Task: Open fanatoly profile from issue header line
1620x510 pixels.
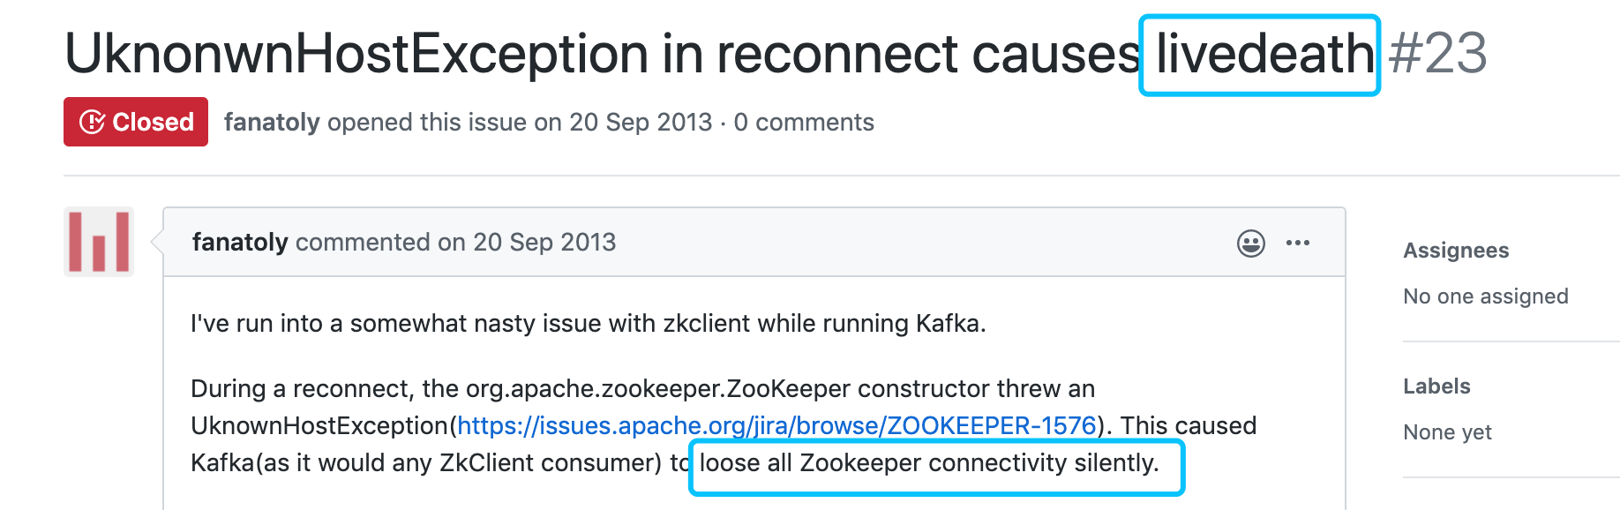Action: [x=272, y=122]
